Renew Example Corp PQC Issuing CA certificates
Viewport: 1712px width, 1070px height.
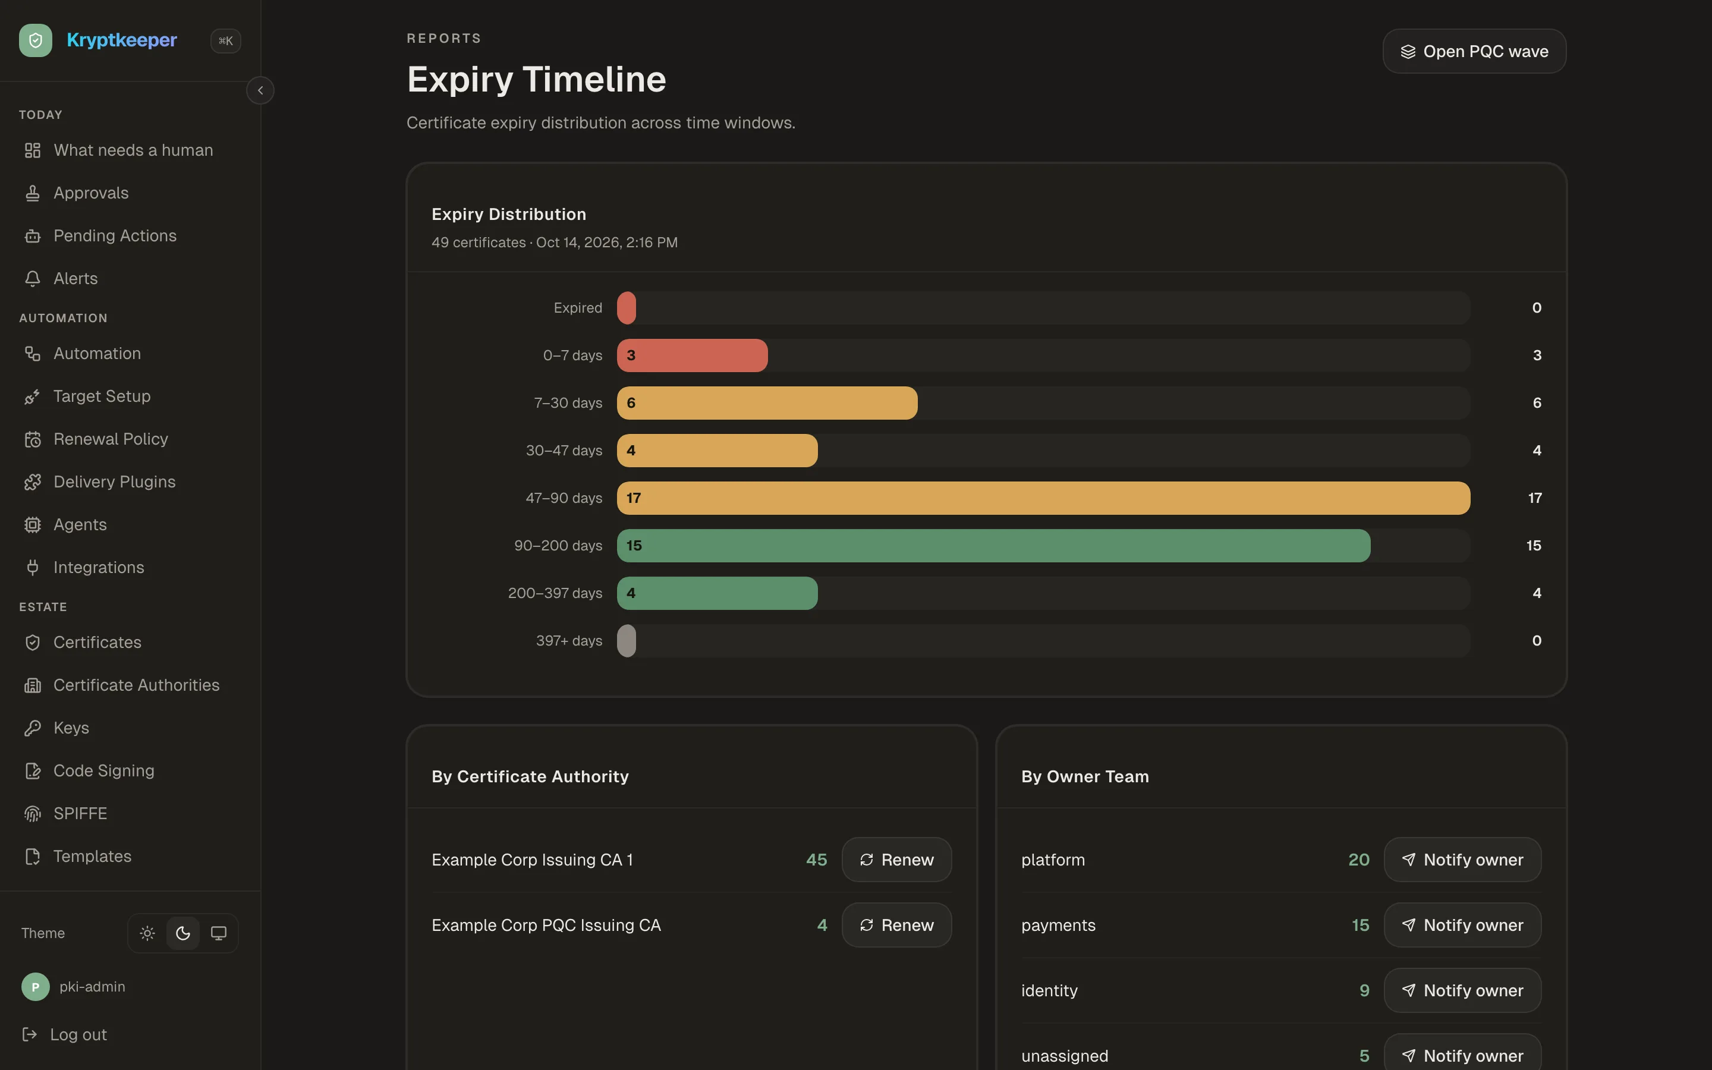pyautogui.click(x=896, y=925)
